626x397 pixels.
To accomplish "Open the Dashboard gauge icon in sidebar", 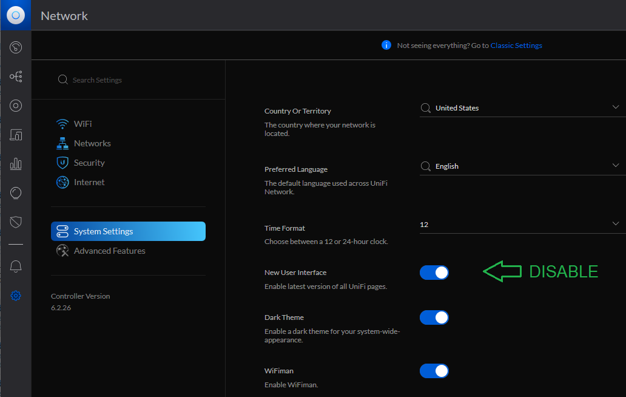I will (16, 47).
